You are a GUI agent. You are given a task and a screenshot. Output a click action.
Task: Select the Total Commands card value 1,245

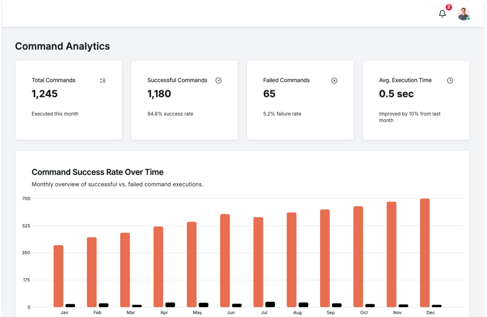click(45, 94)
